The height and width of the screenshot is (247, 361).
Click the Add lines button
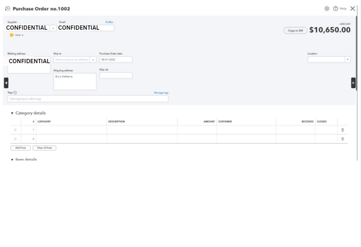click(20, 148)
